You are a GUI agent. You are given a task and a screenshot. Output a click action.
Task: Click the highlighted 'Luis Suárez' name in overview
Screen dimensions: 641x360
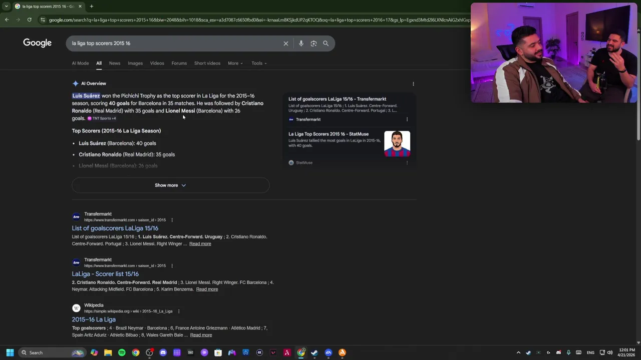(86, 96)
